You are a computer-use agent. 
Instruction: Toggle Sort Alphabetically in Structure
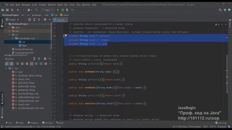tap(12, 64)
